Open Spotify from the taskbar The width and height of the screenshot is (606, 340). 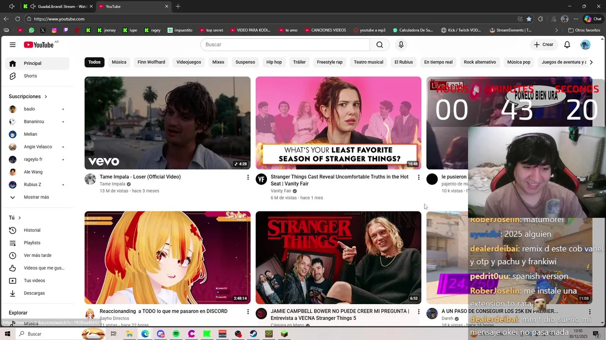[176, 334]
